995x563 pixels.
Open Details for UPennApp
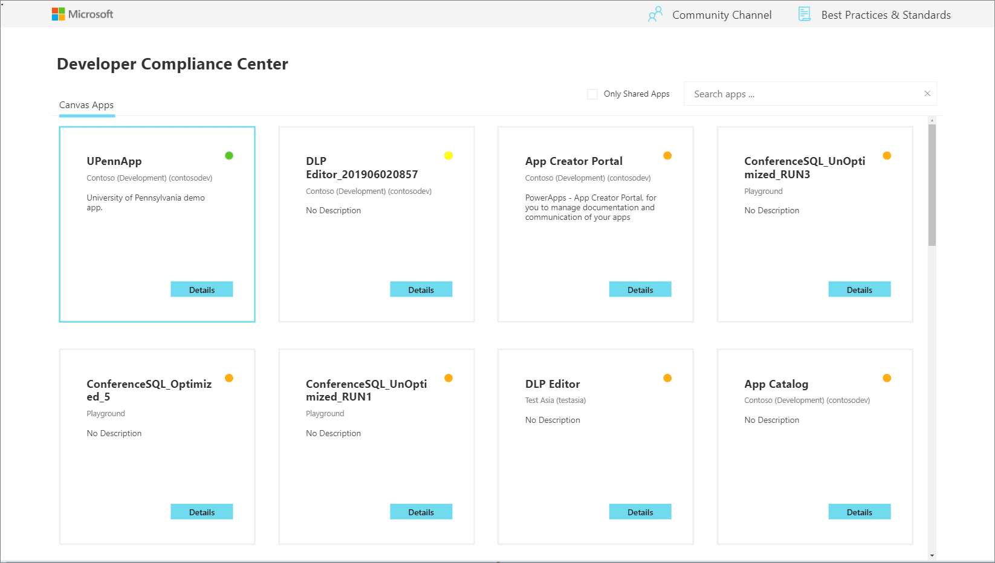(x=201, y=289)
